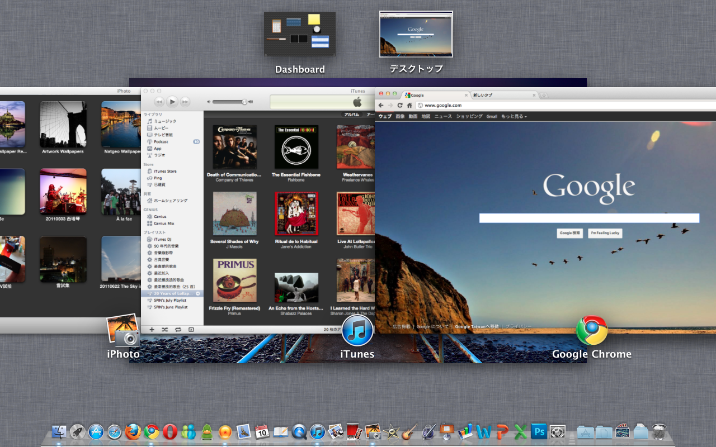The width and height of the screenshot is (716, 447).
Task: Open Microsoft Word from the Dock
Action: pos(484,431)
